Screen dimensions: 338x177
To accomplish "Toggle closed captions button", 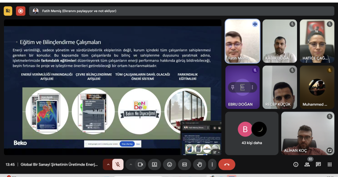I will click(x=185, y=164).
